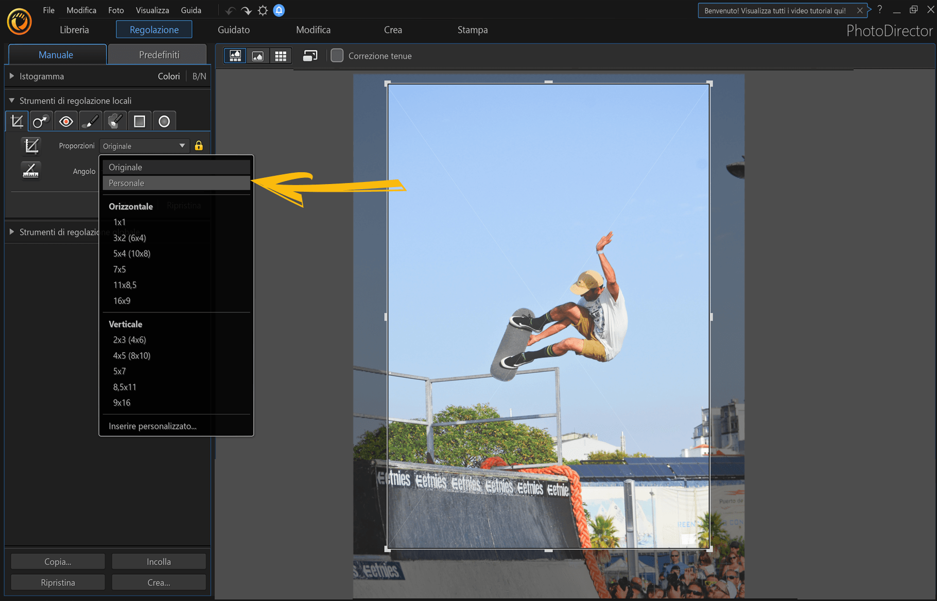Switch histogram to B/N mode
This screenshot has width=937, height=601.
click(199, 76)
